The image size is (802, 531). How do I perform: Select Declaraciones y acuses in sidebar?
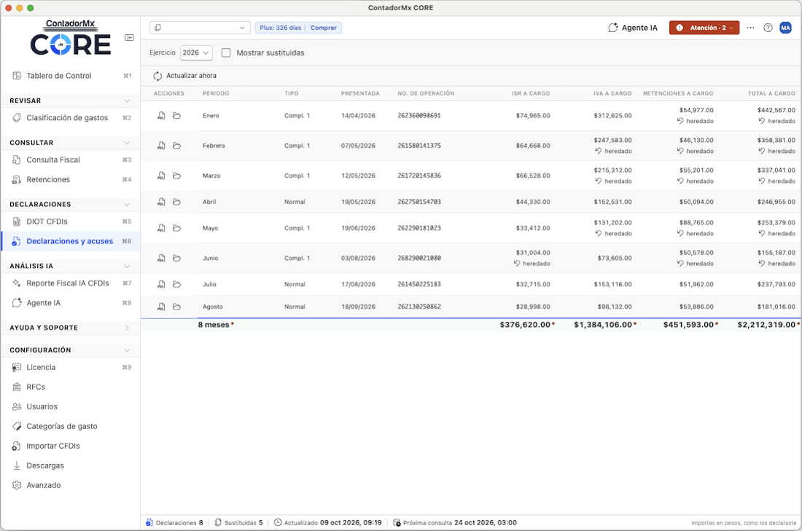click(x=71, y=241)
